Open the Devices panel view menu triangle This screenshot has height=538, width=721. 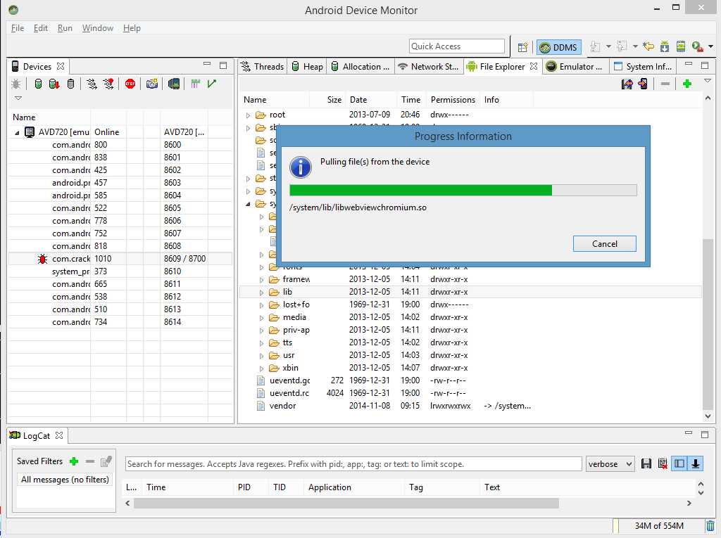click(18, 98)
